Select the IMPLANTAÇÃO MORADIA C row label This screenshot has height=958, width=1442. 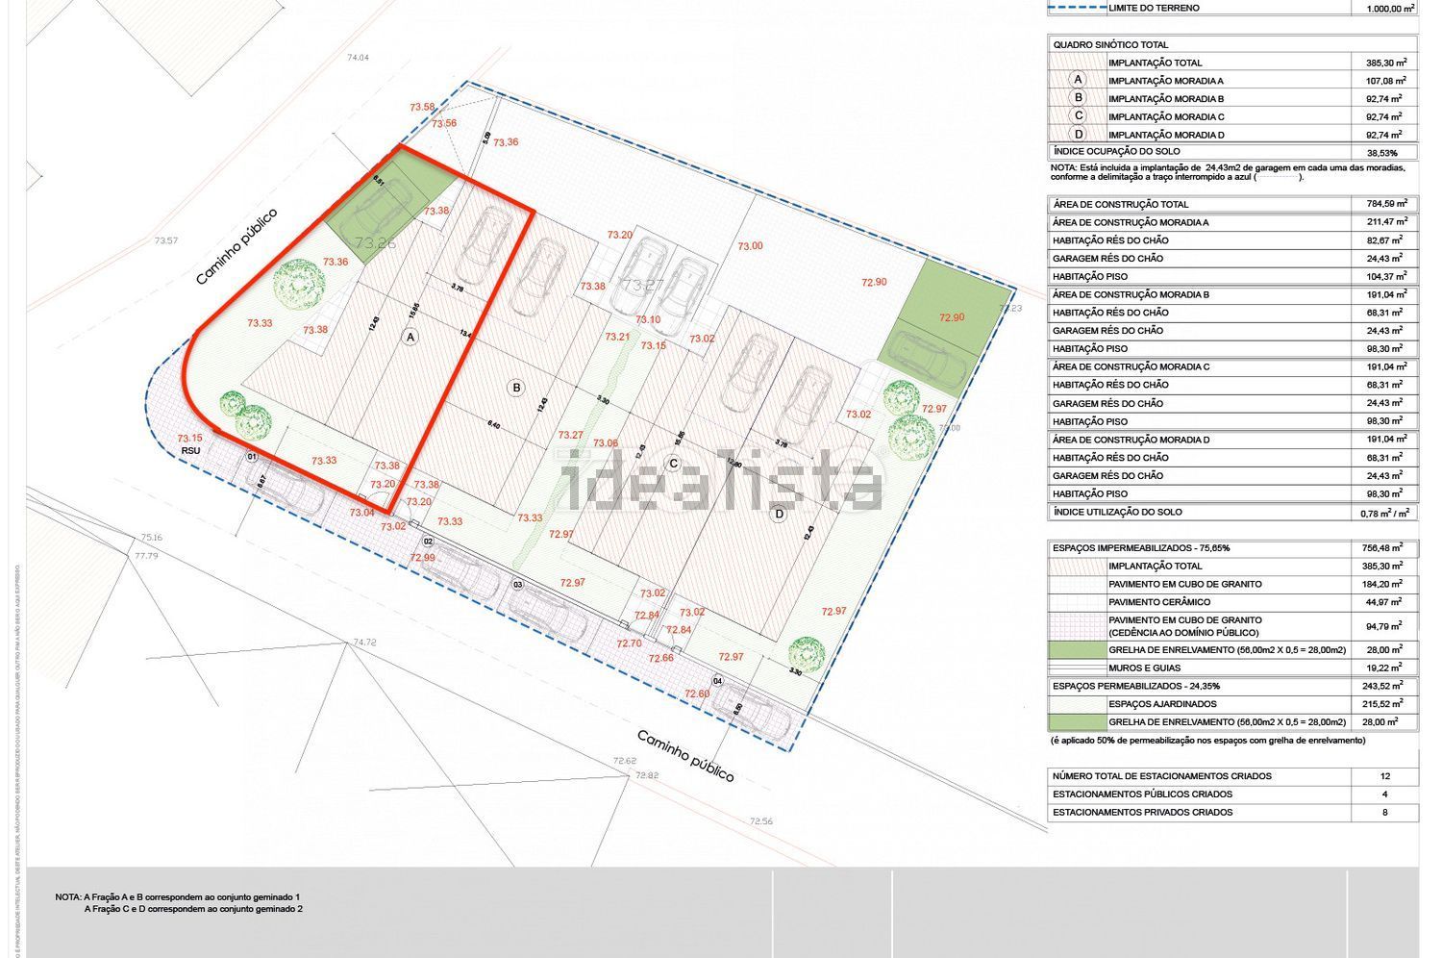[x=1166, y=116]
